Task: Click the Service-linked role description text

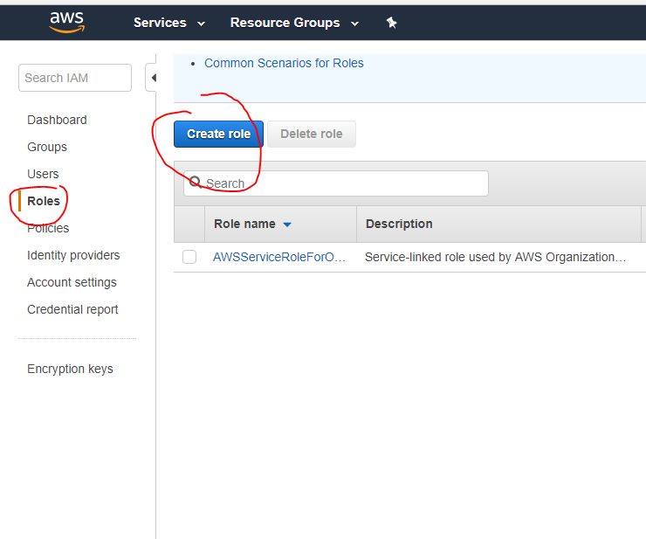Action: click(495, 257)
